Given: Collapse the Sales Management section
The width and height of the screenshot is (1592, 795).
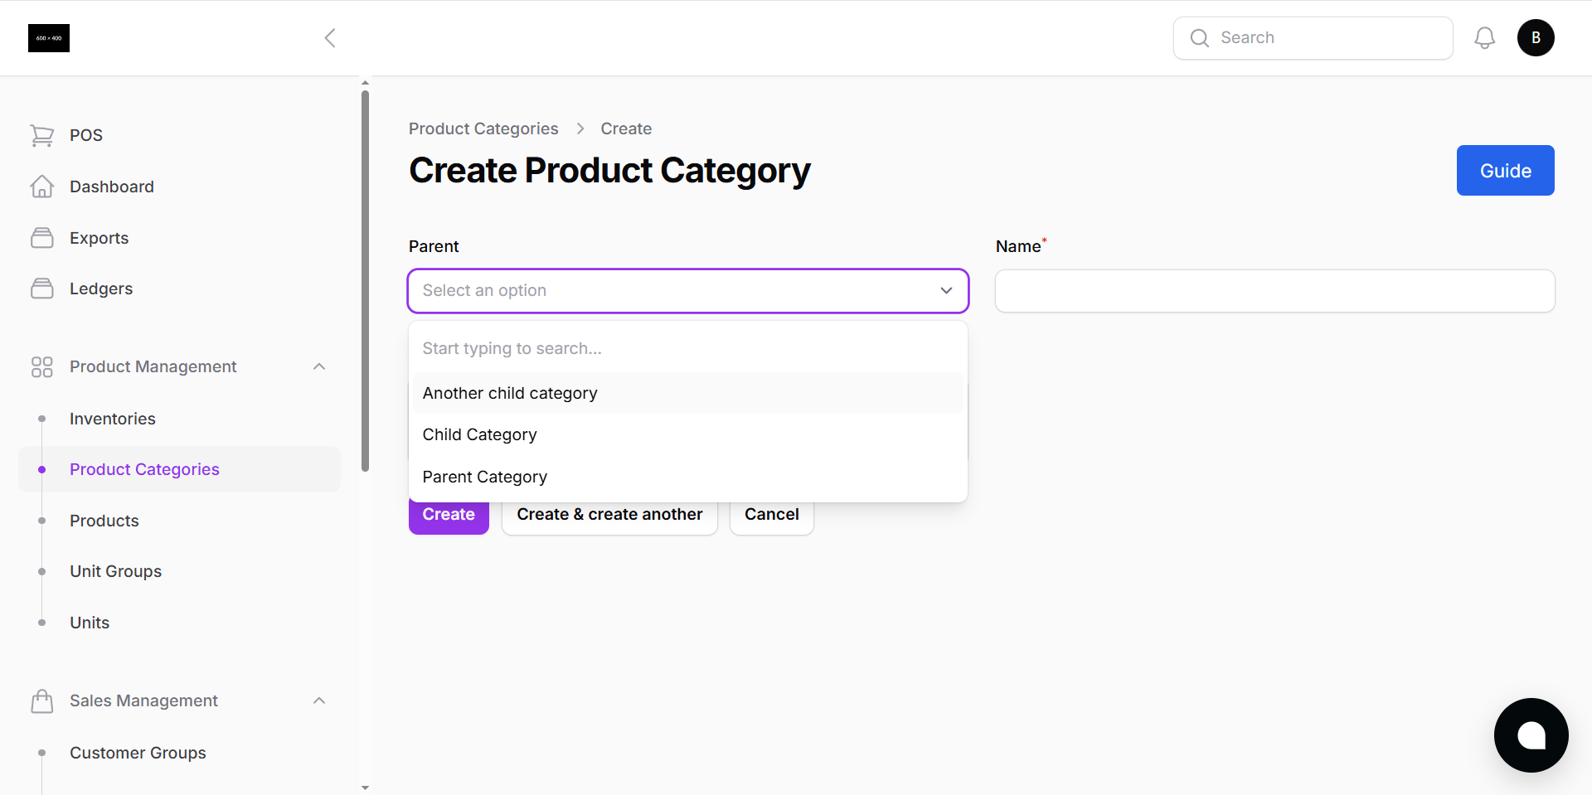Looking at the screenshot, I should click(x=319, y=700).
